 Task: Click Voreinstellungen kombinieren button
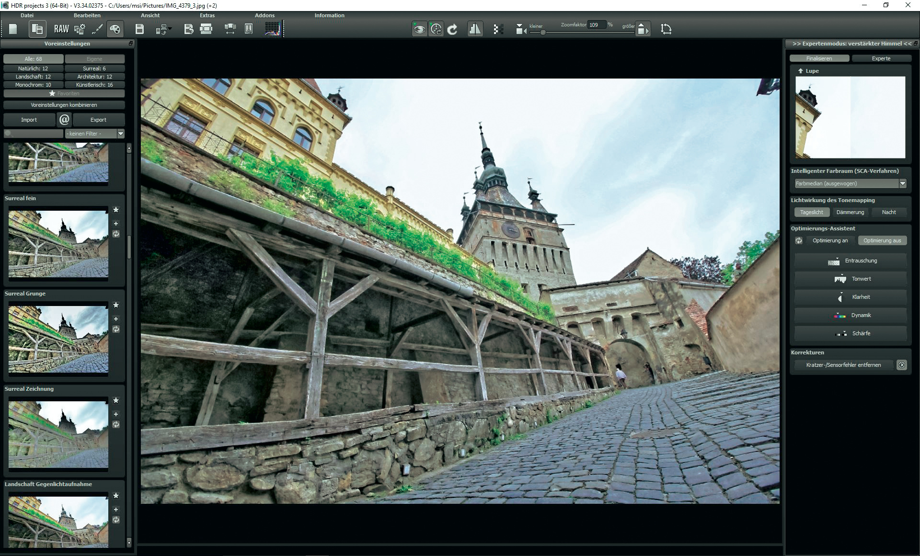pos(64,105)
